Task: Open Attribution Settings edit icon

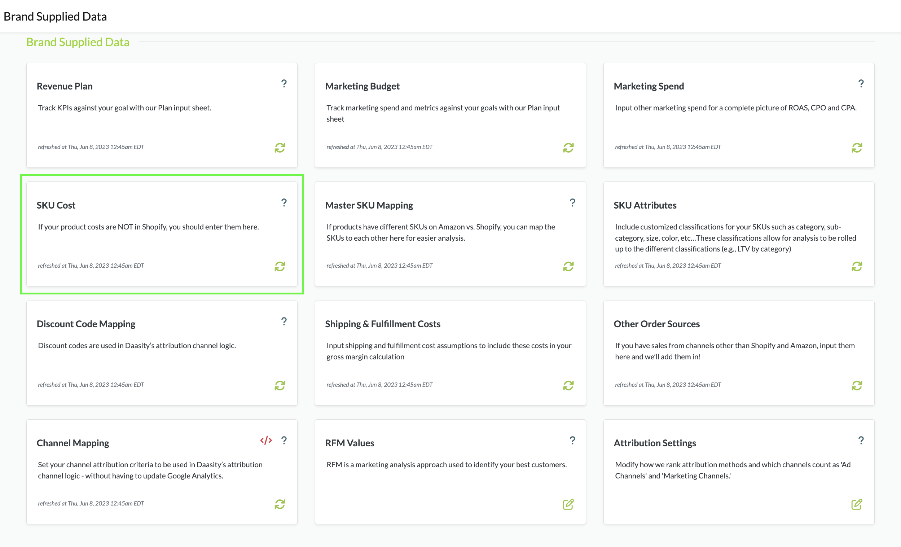Action: click(857, 504)
